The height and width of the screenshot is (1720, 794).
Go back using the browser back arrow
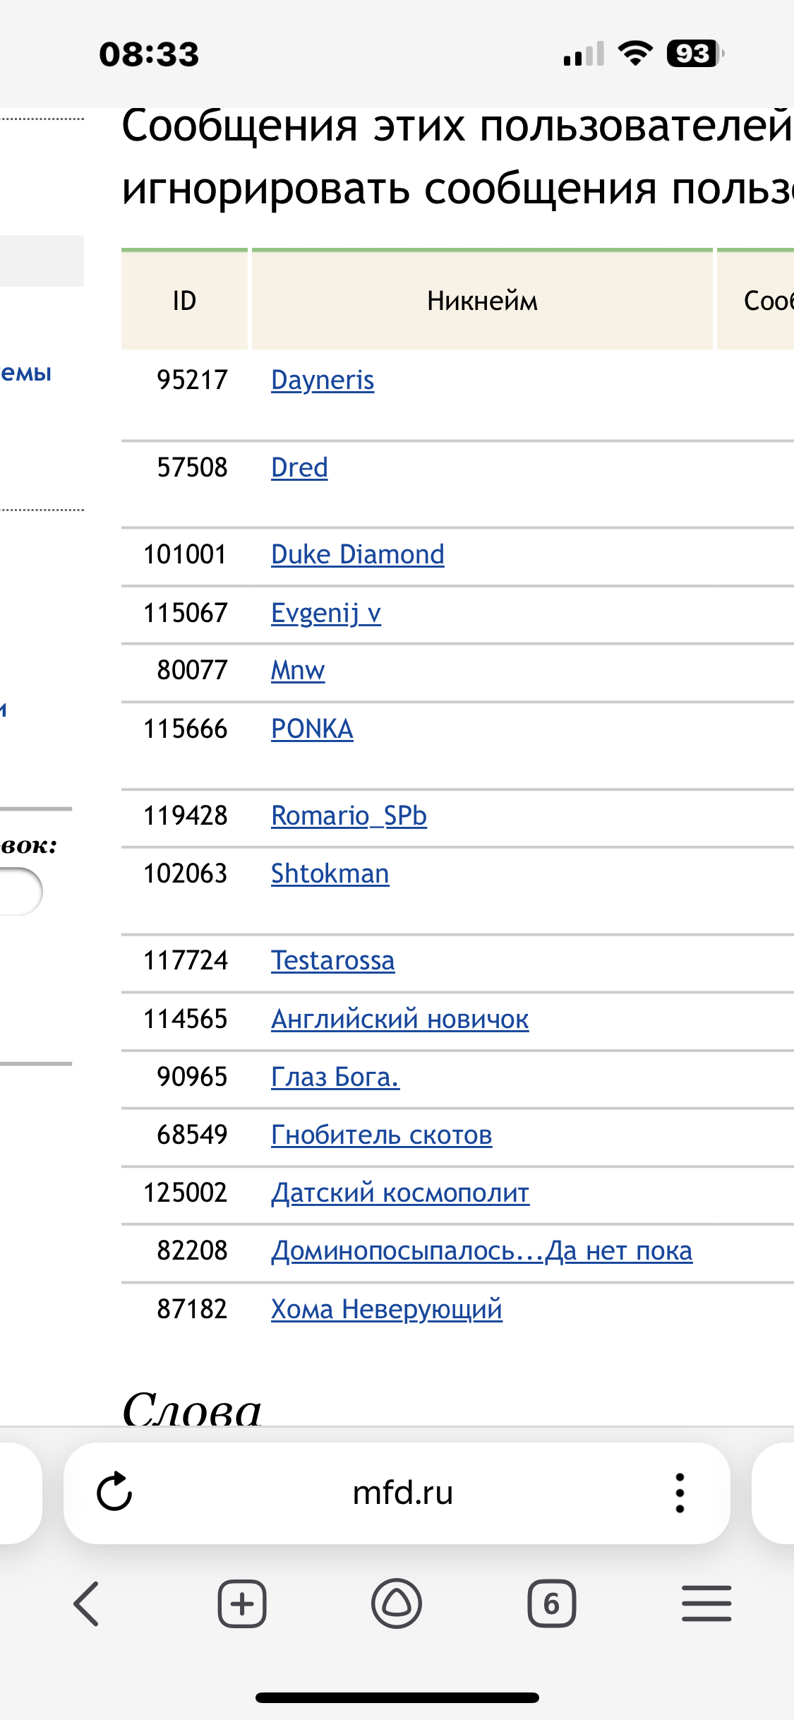click(x=86, y=1603)
